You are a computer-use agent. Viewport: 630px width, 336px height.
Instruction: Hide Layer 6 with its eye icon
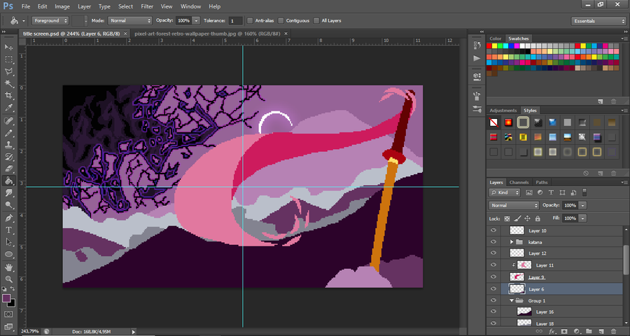pos(493,288)
